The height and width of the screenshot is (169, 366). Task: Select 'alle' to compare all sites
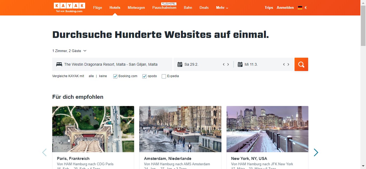(91, 76)
